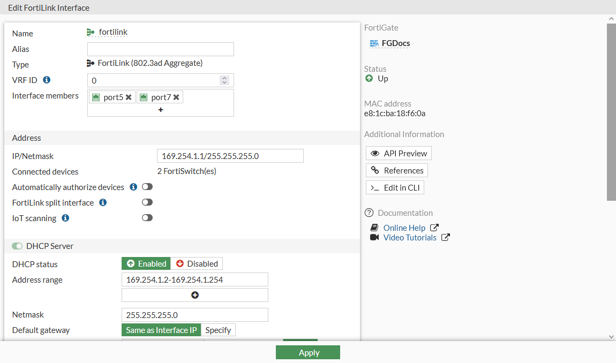This screenshot has height=363, width=616.
Task: Show References for this interface
Action: (396, 170)
